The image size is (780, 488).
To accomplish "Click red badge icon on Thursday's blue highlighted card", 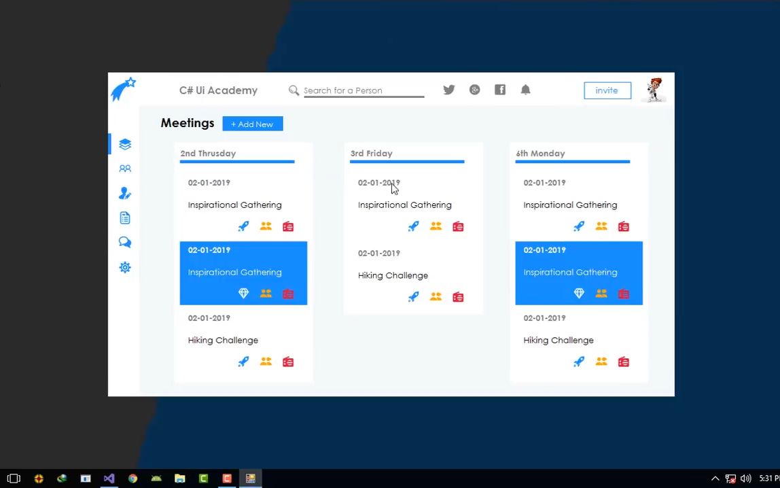I will [x=288, y=294].
